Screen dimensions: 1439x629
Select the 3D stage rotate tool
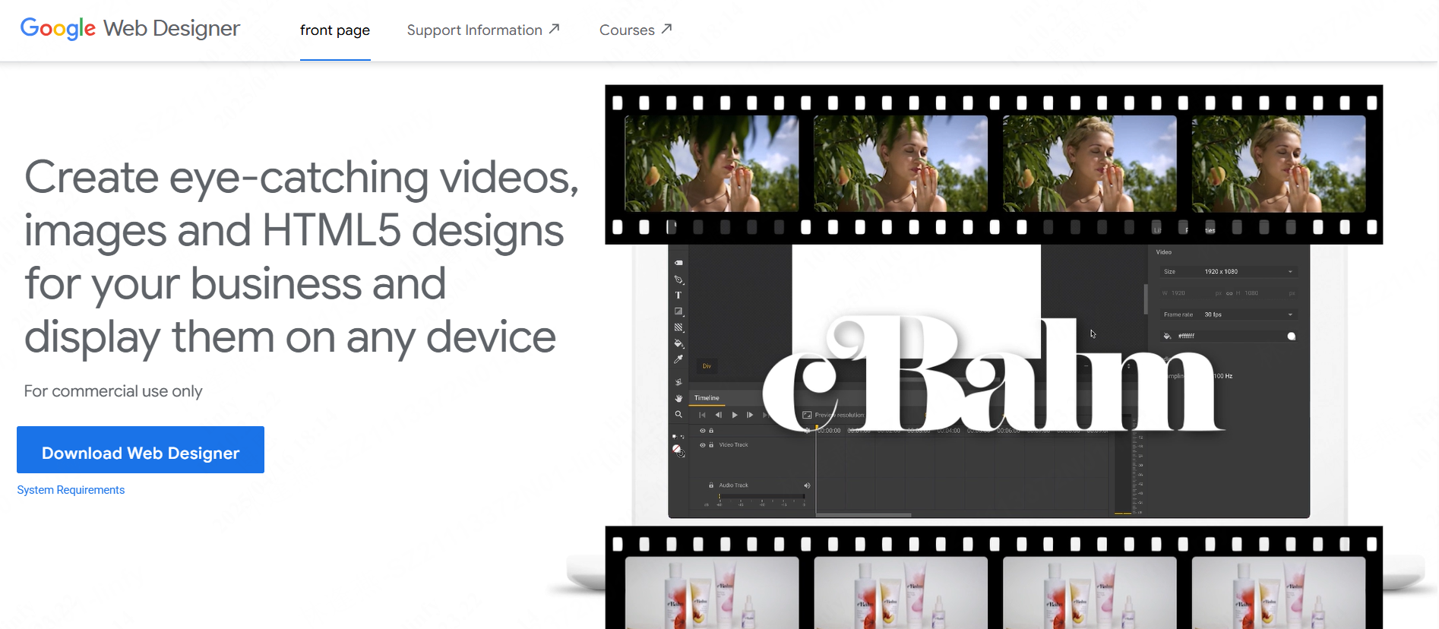pyautogui.click(x=678, y=382)
